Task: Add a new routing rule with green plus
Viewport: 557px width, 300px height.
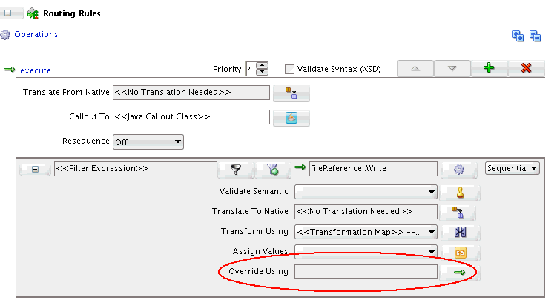Action: click(x=489, y=68)
